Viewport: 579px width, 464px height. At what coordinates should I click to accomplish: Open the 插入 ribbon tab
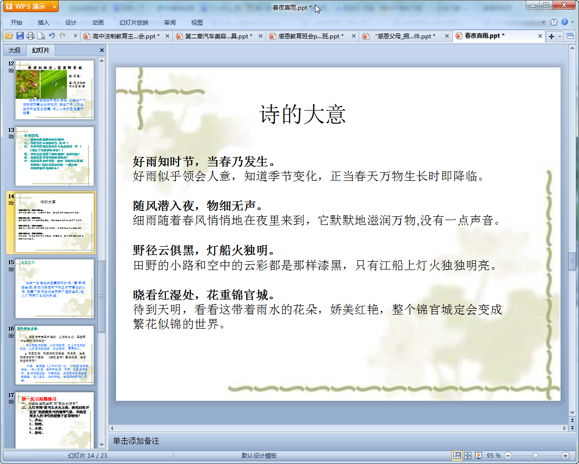point(43,22)
